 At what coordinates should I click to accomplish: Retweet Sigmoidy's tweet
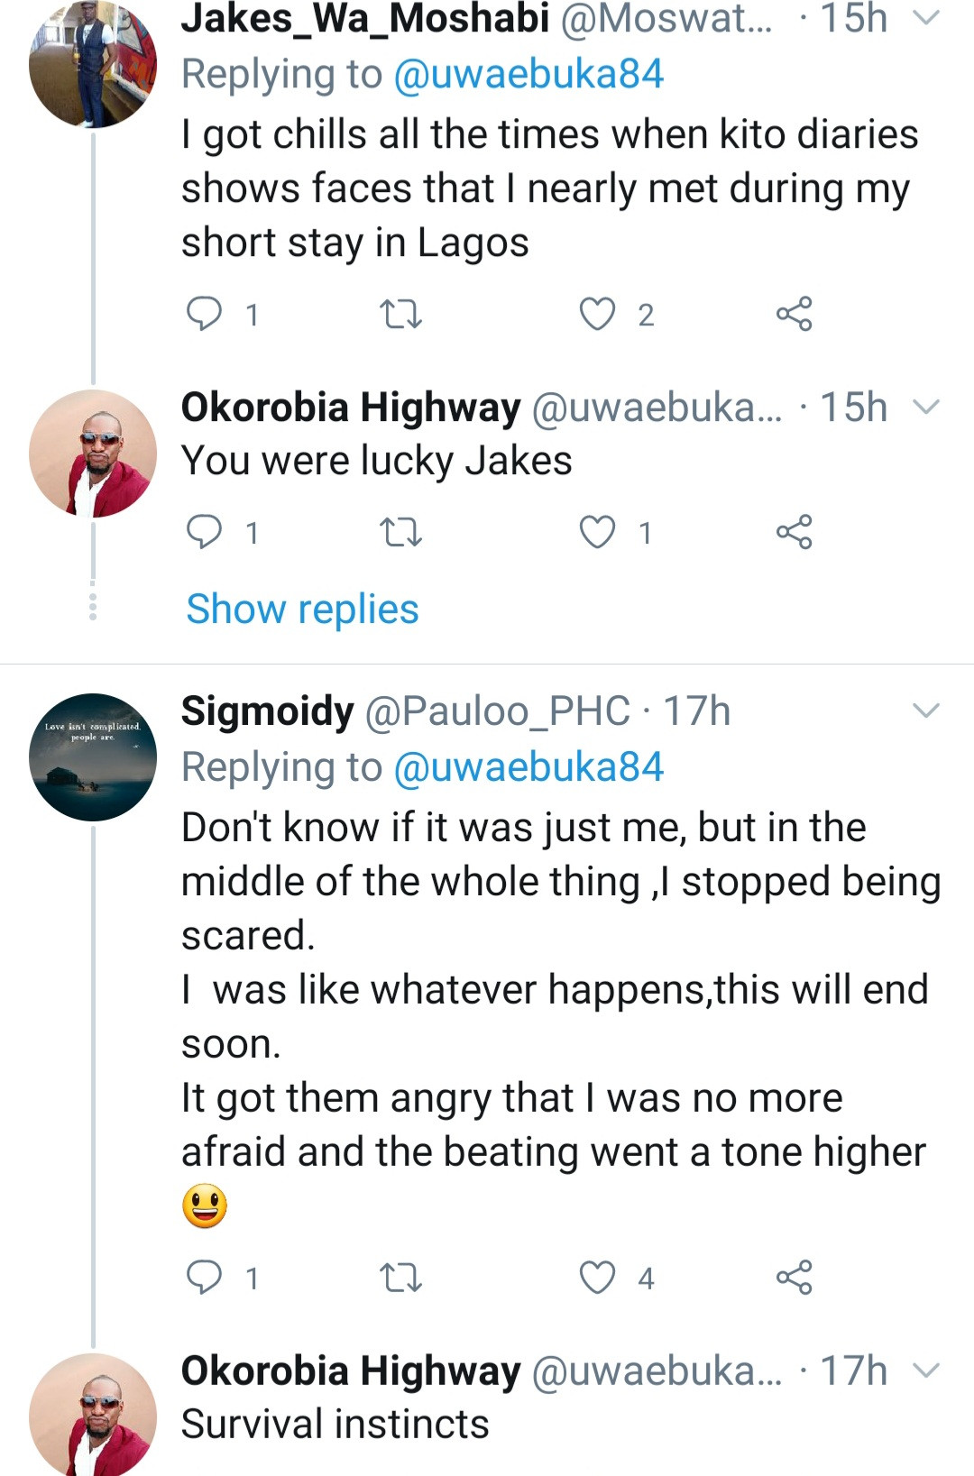tap(400, 1277)
